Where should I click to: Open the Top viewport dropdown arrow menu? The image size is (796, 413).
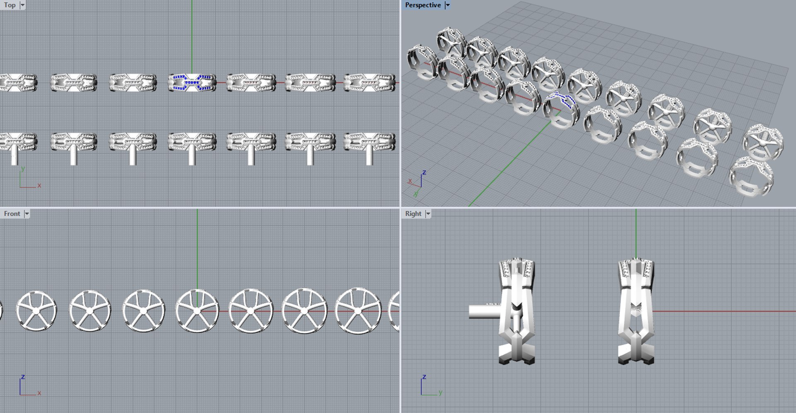click(22, 5)
